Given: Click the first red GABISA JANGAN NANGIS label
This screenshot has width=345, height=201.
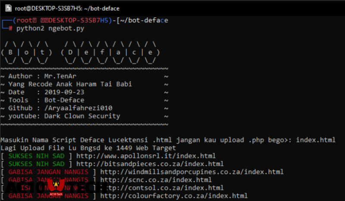Looking at the screenshot, I should point(50,172).
